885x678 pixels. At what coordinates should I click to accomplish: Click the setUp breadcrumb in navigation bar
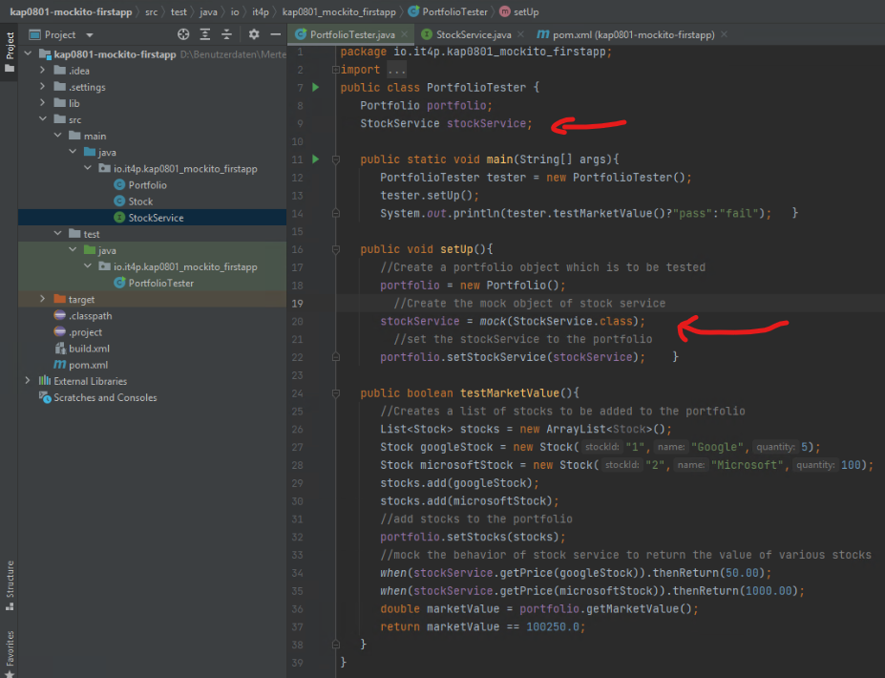pos(525,11)
